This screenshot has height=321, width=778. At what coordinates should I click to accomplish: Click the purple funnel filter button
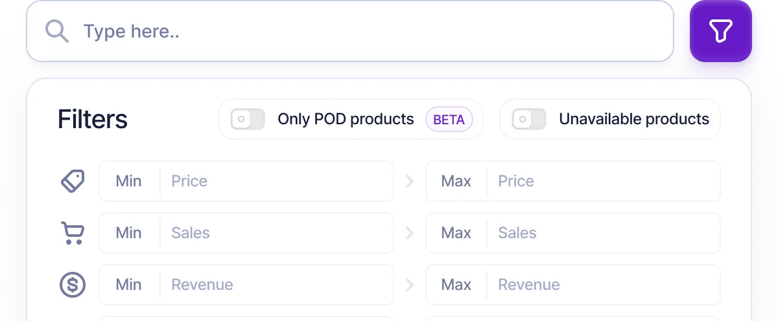pyautogui.click(x=720, y=31)
